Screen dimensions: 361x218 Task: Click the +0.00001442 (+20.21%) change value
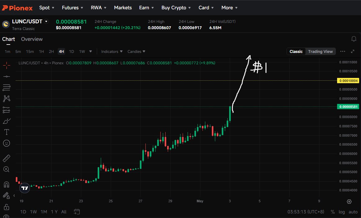[x=118, y=28]
